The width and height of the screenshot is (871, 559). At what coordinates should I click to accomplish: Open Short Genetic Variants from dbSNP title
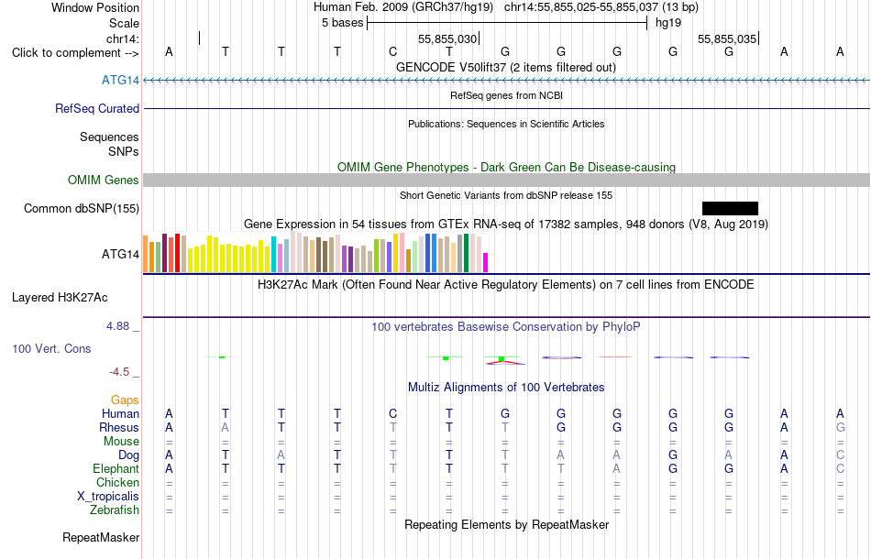(x=506, y=195)
